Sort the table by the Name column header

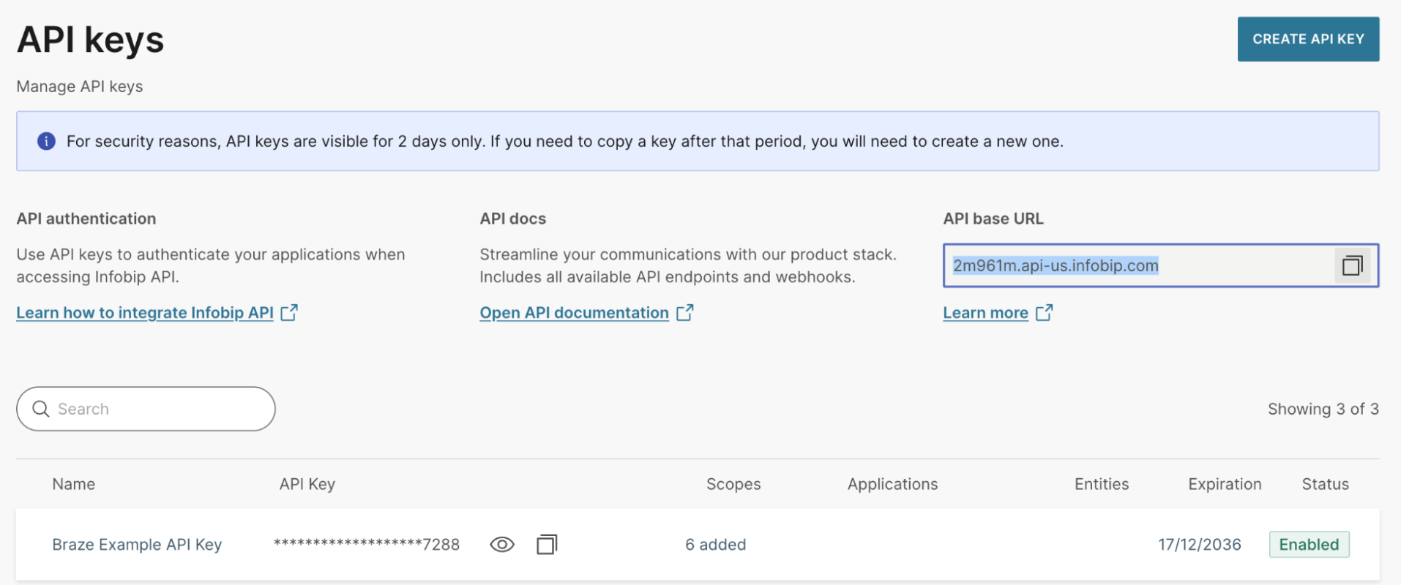73,484
